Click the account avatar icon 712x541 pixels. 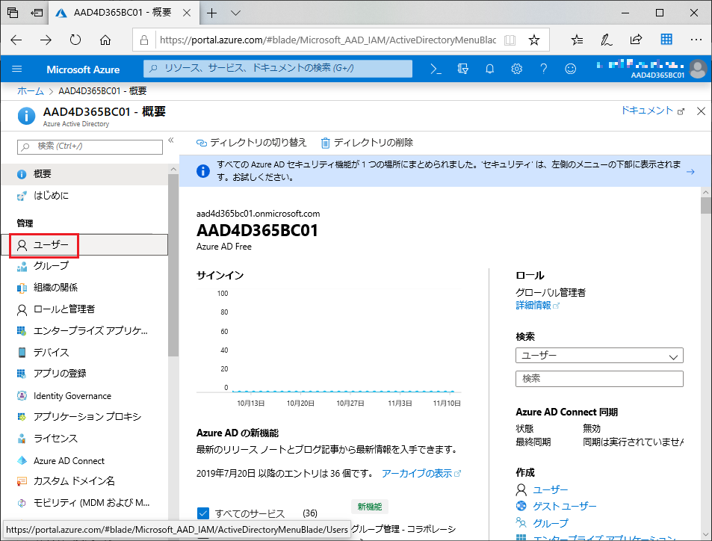coord(698,69)
